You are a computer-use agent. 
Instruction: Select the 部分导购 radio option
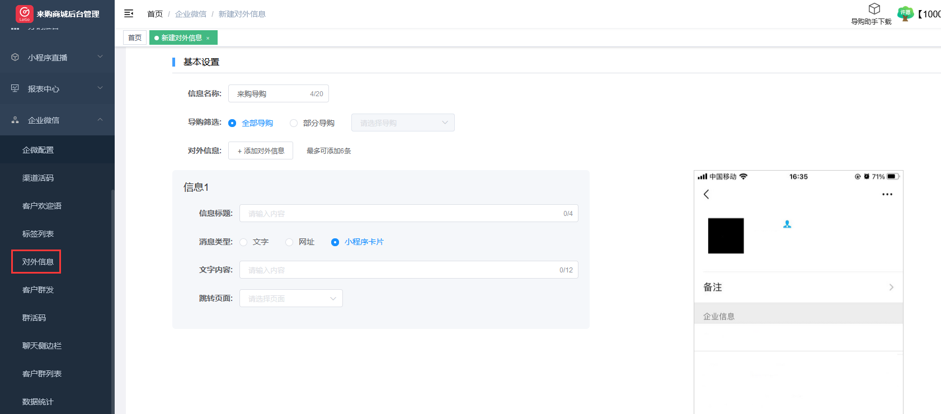[x=294, y=123]
